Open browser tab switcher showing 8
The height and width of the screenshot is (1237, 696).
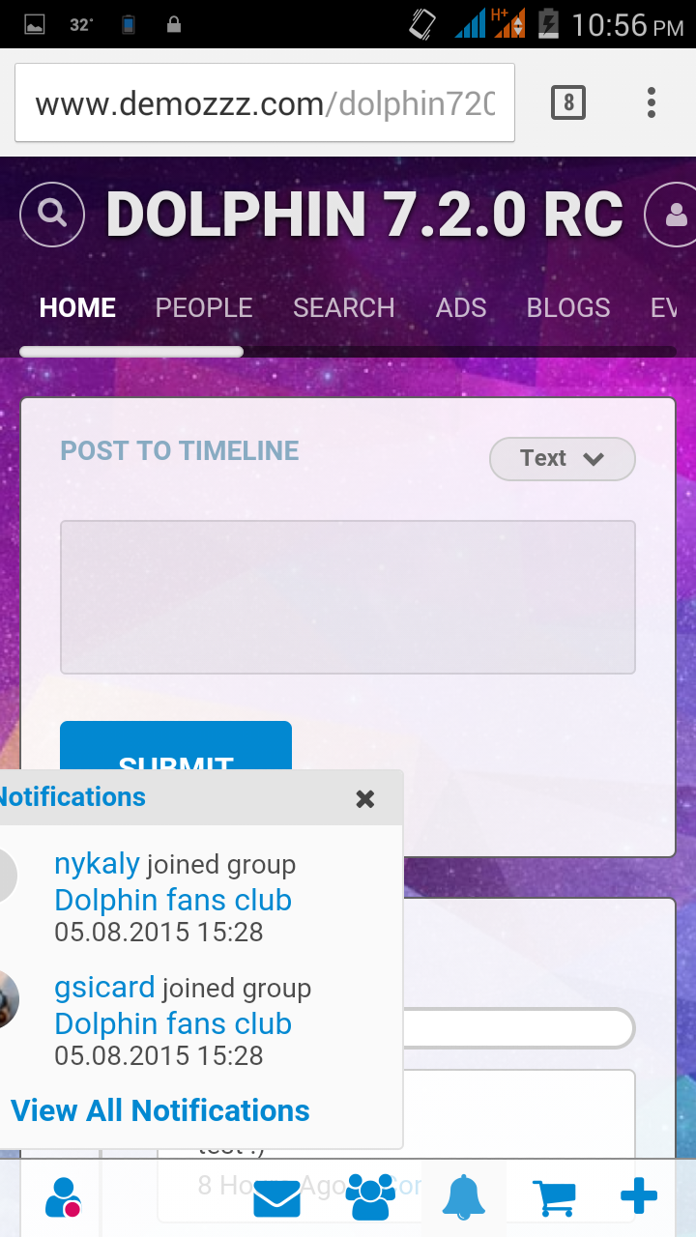point(568,102)
